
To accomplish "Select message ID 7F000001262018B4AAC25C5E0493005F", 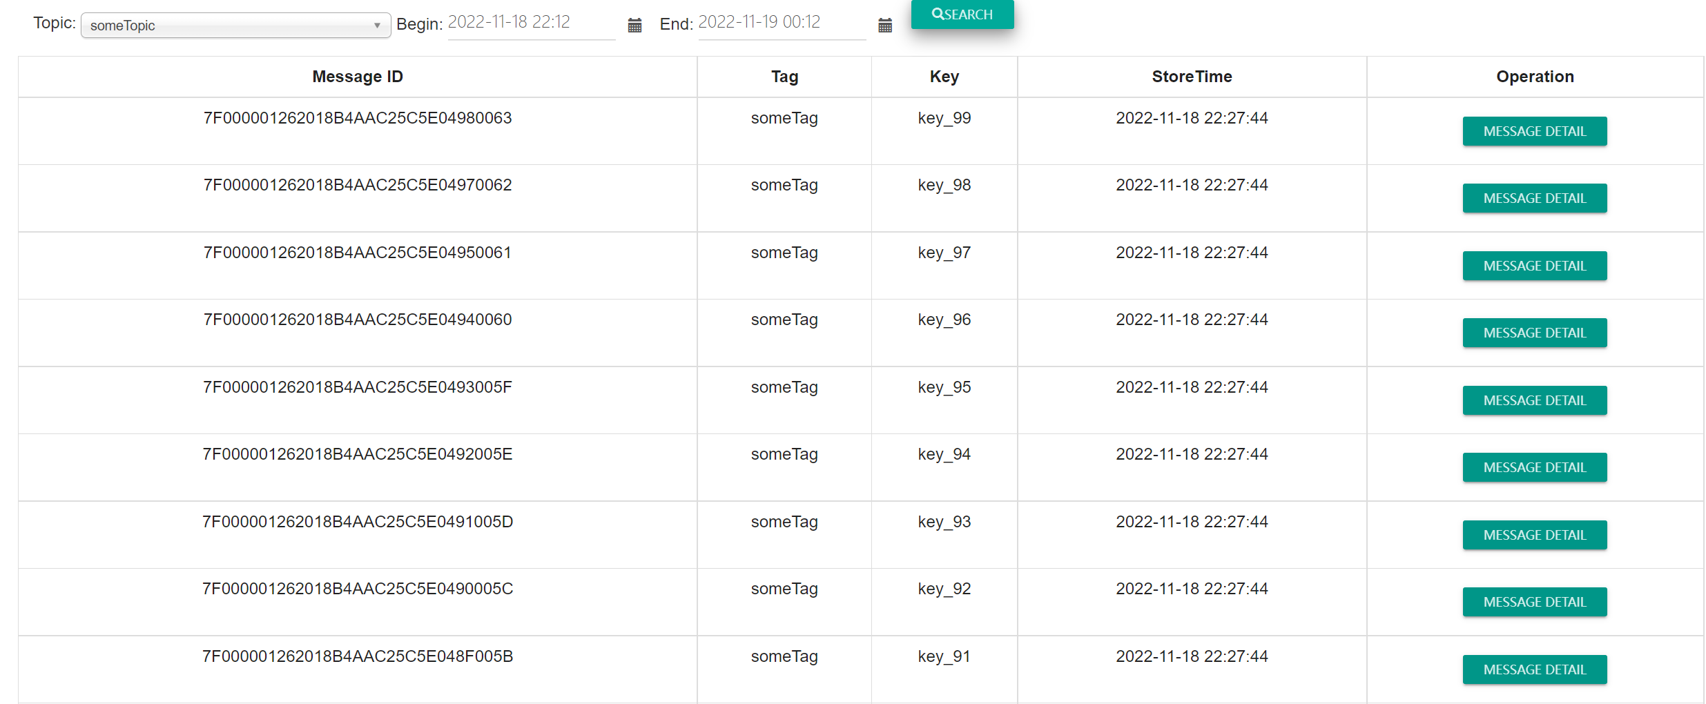I will tap(358, 387).
